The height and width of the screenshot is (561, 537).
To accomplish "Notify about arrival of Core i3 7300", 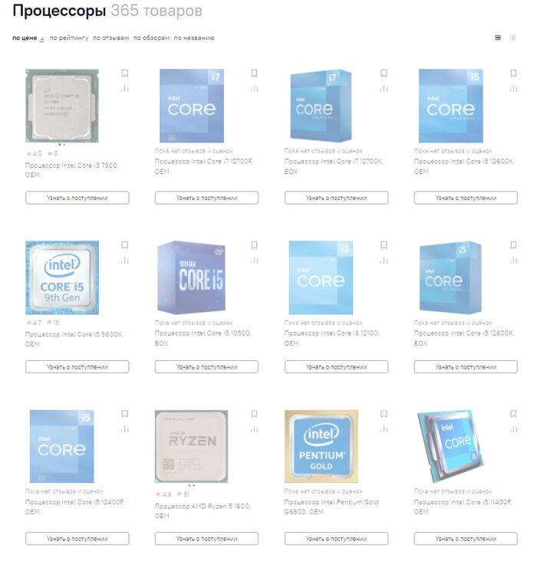I will coord(77,198).
